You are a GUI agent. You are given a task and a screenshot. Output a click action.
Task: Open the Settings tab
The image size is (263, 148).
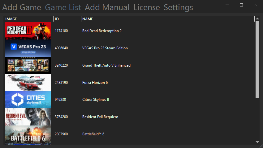click(x=179, y=7)
